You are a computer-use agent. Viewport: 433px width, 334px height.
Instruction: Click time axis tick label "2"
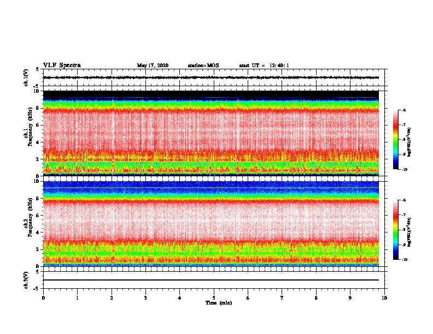pyautogui.click(x=112, y=298)
